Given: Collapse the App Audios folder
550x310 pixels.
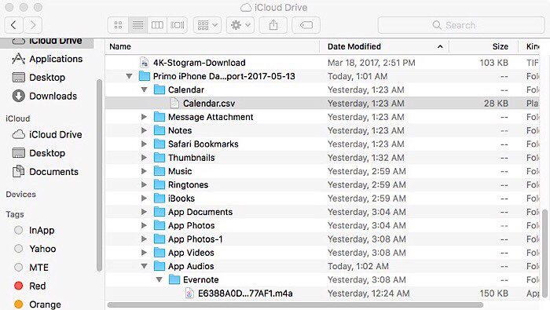Looking at the screenshot, I should pyautogui.click(x=144, y=266).
